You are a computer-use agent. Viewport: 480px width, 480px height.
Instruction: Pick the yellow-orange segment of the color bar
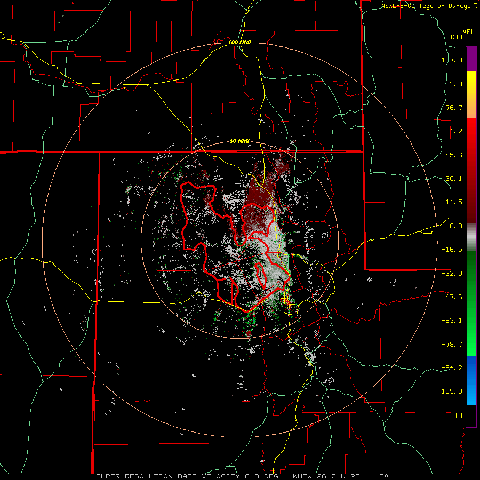(471, 95)
